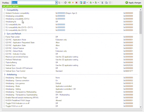Open import profiles dropdown arrow

pyautogui.click(x=98, y=3)
